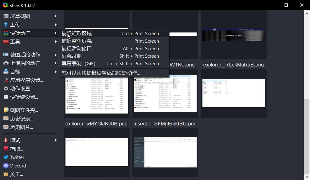Open the Twitter link label

click(x=17, y=157)
